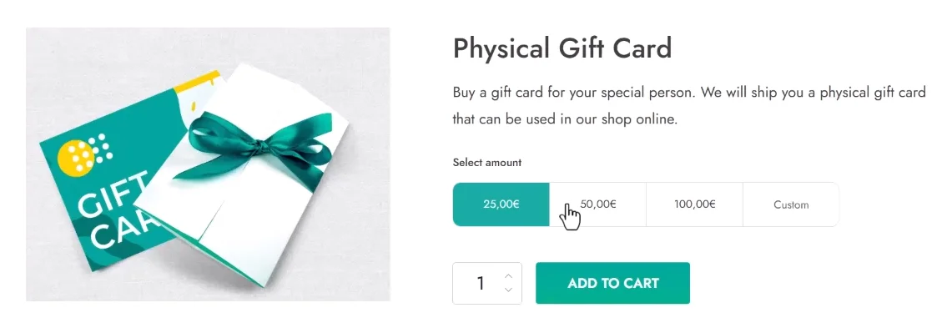947x333 pixels.
Task: Click the Physical Gift Card title
Action: (562, 48)
